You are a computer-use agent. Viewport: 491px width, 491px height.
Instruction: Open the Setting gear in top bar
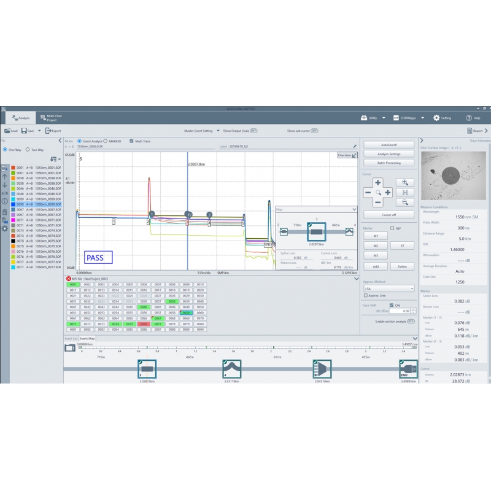click(x=442, y=118)
